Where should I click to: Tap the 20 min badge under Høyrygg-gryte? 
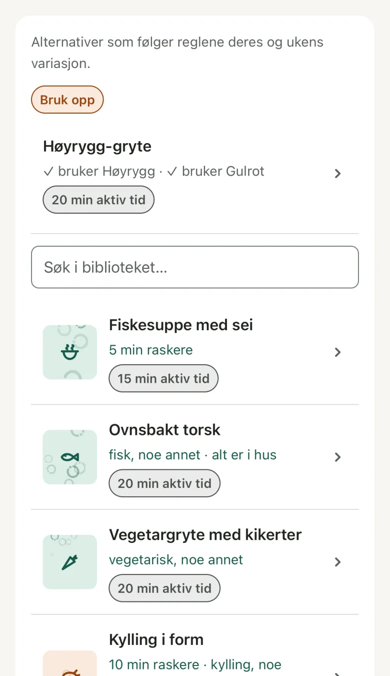click(x=98, y=200)
